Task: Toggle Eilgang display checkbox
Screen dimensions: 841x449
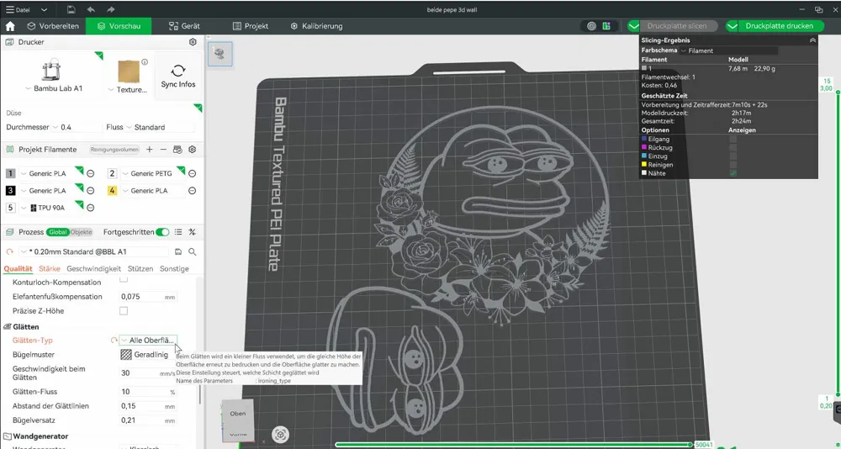Action: [733, 139]
